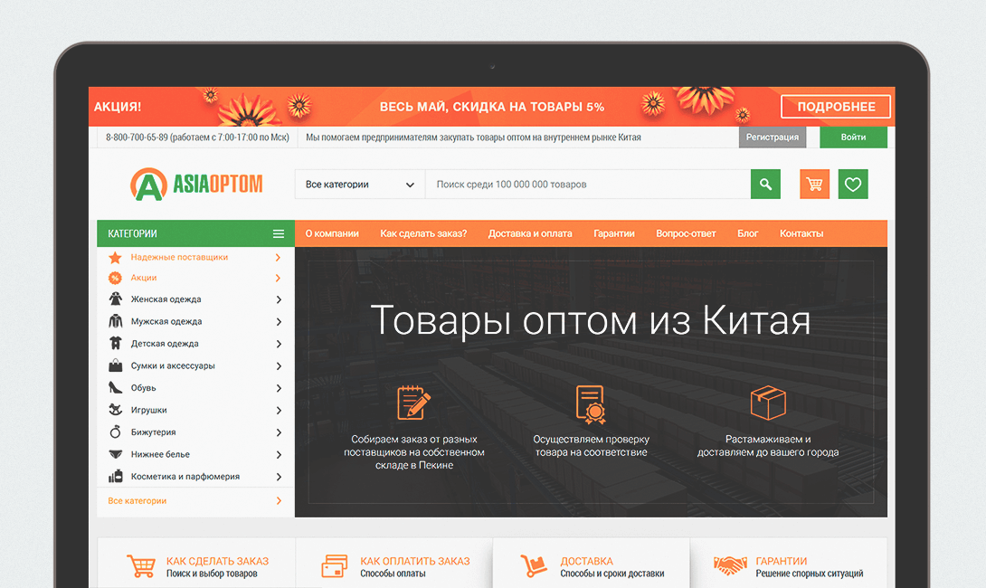This screenshot has width=986, height=588.
Task: Click the cosmetics icon for Косметика и парфюмерия
Action: pyautogui.click(x=115, y=476)
